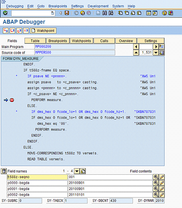Click the Save icon in the toolbar
182x208 pixels.
click(67, 13)
